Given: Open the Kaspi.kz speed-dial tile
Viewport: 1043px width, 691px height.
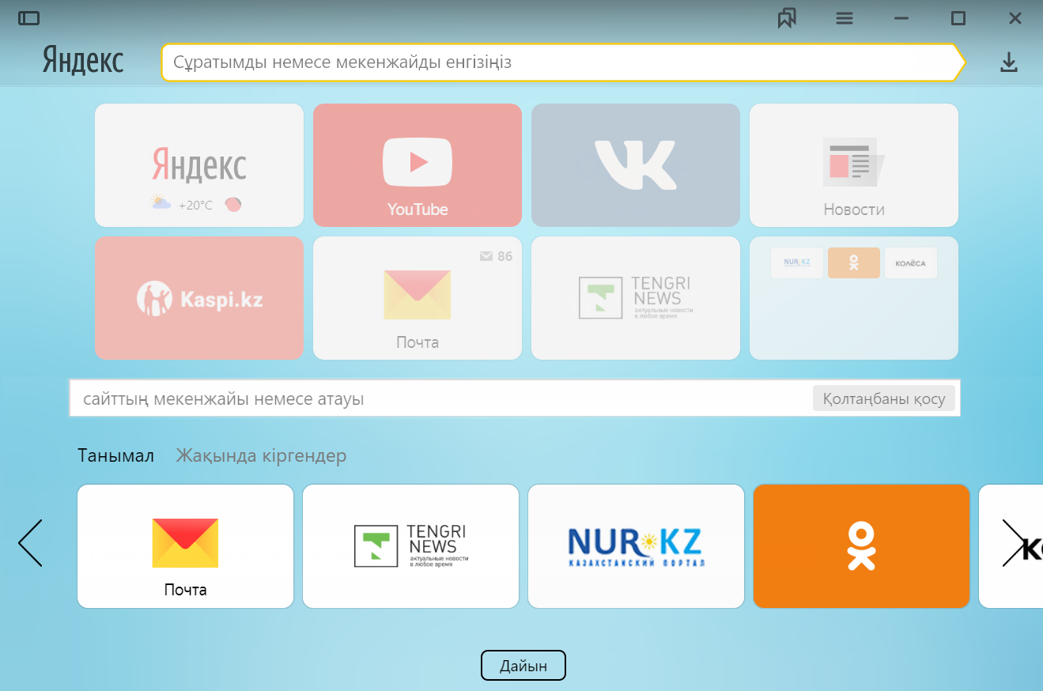Looking at the screenshot, I should (x=199, y=298).
